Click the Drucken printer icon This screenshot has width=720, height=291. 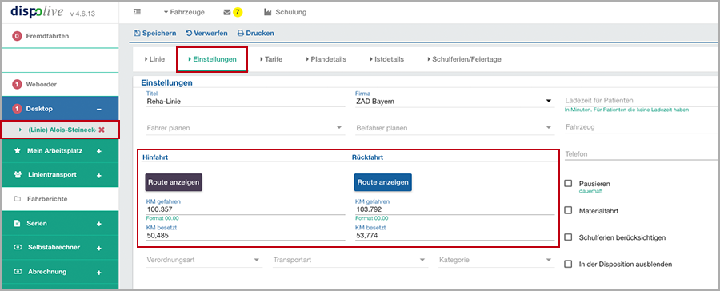[x=241, y=33]
